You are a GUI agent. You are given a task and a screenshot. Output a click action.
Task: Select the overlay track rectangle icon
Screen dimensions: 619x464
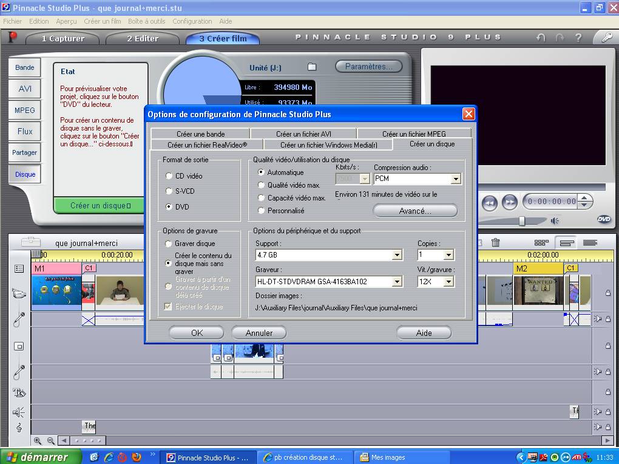pos(19,346)
